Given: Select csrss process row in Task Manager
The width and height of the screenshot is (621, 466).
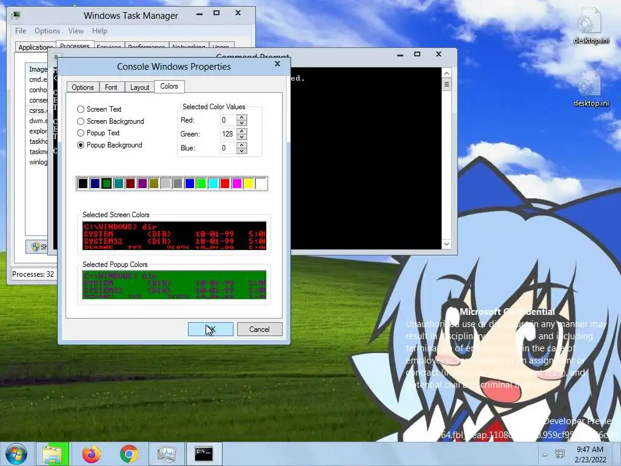Looking at the screenshot, I should coord(38,110).
